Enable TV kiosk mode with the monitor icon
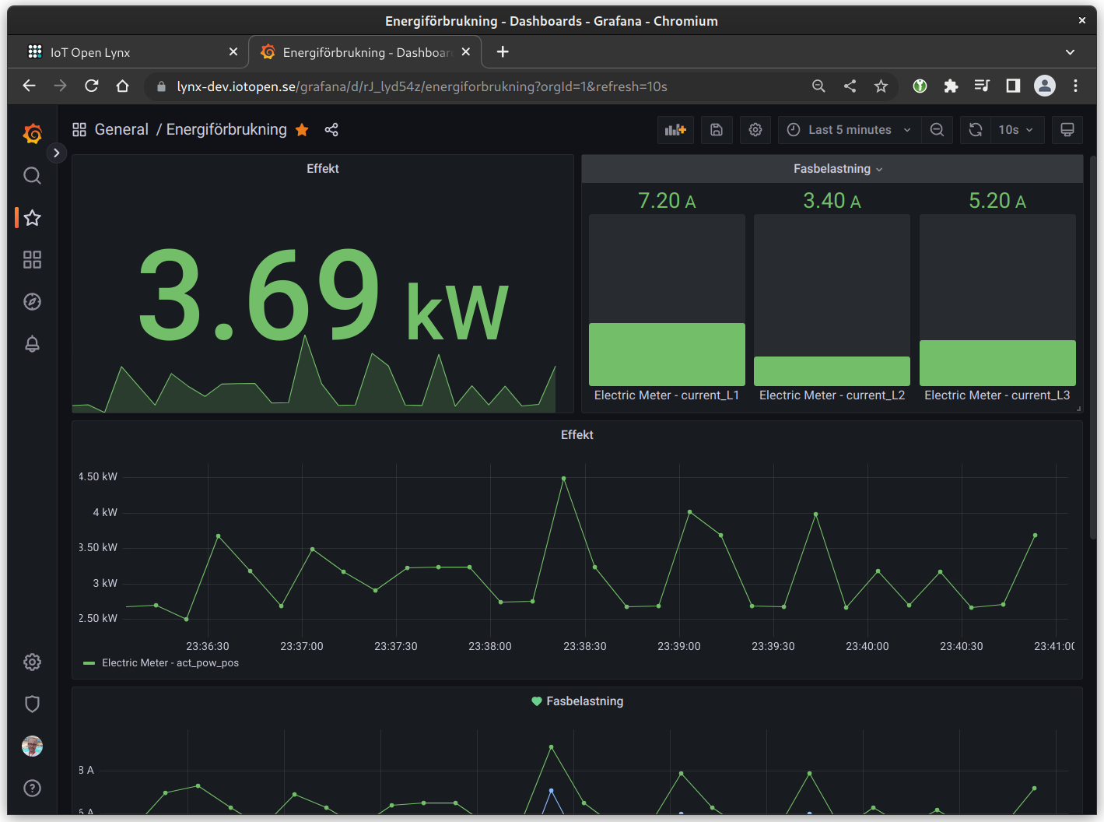Image resolution: width=1104 pixels, height=822 pixels. tap(1067, 129)
